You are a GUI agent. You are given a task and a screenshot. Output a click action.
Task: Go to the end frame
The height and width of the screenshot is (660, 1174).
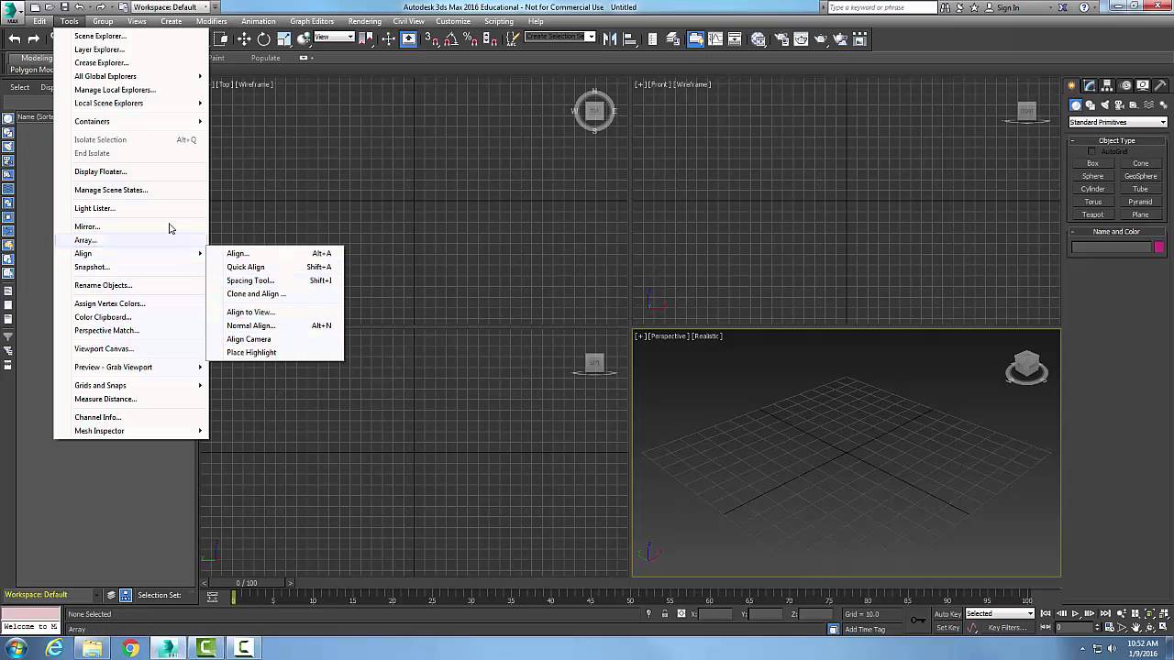click(1103, 614)
